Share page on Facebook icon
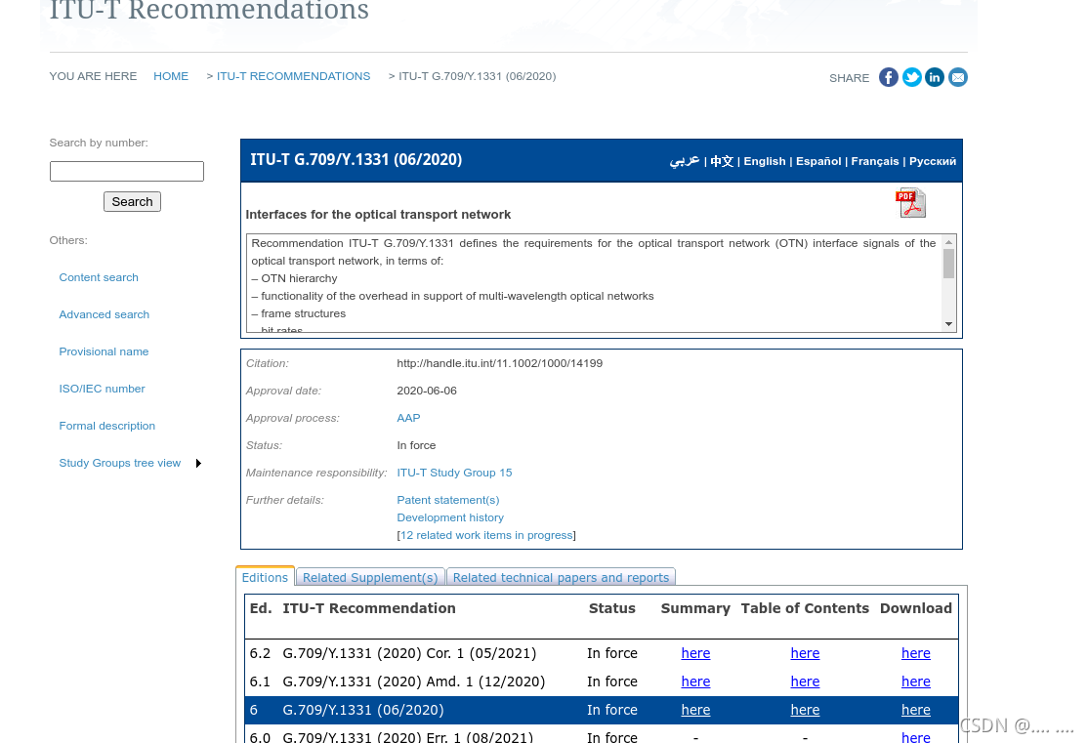1088x743 pixels. (888, 77)
